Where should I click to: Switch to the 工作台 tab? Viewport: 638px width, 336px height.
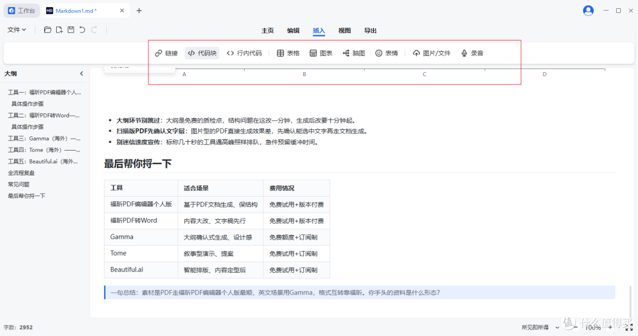pyautogui.click(x=22, y=11)
